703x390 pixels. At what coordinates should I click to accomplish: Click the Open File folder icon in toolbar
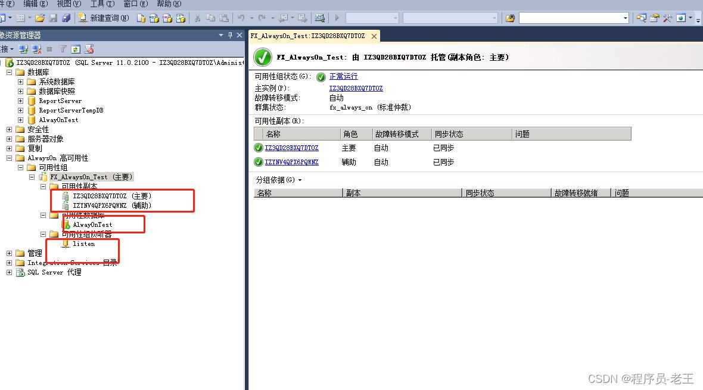coord(40,18)
